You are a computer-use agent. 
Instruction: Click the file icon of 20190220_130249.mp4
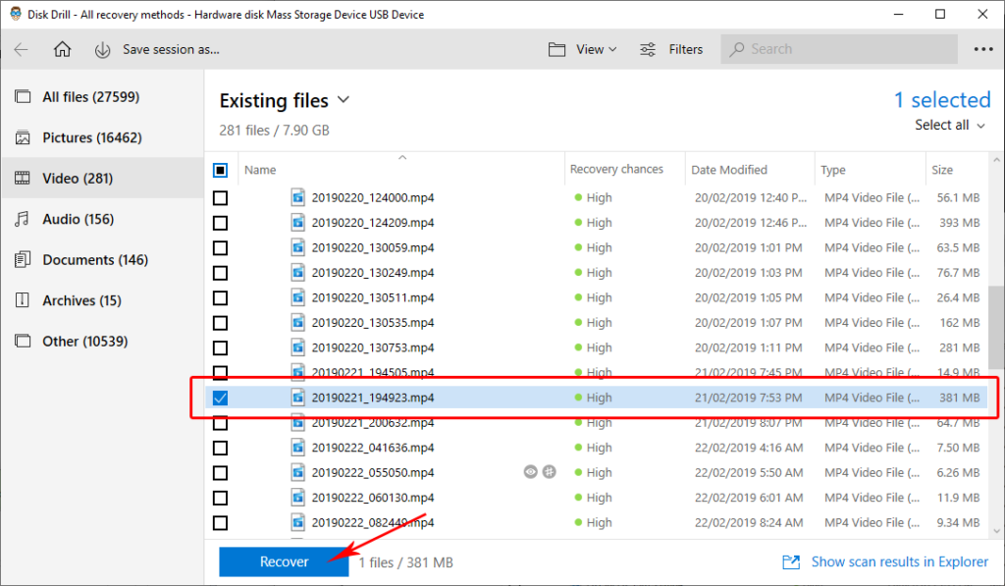tap(298, 273)
